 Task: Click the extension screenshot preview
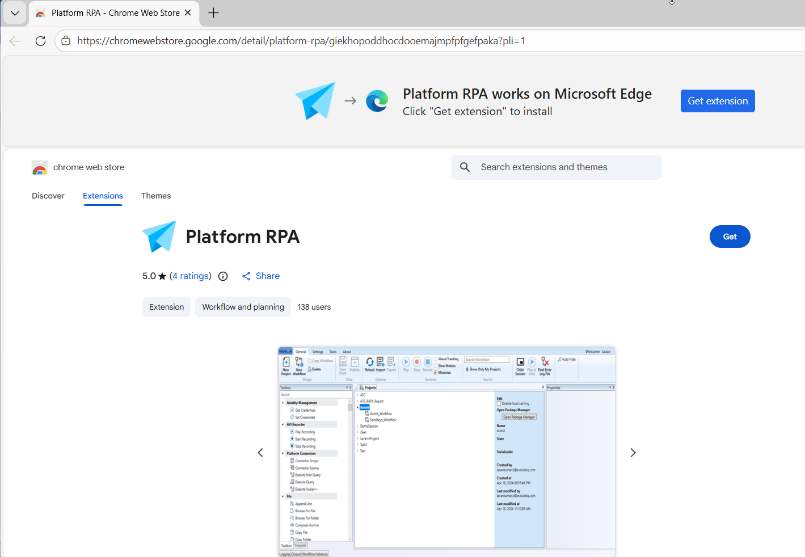pyautogui.click(x=446, y=451)
